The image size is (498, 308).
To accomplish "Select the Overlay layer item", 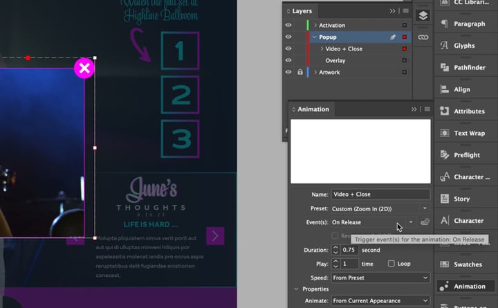I will pos(335,60).
